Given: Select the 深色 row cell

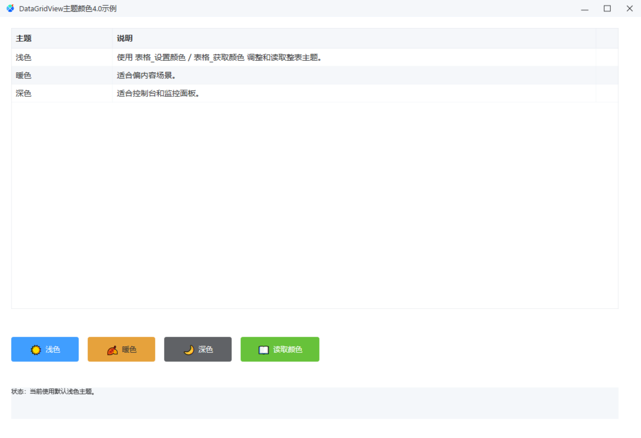Looking at the screenshot, I should coord(62,93).
